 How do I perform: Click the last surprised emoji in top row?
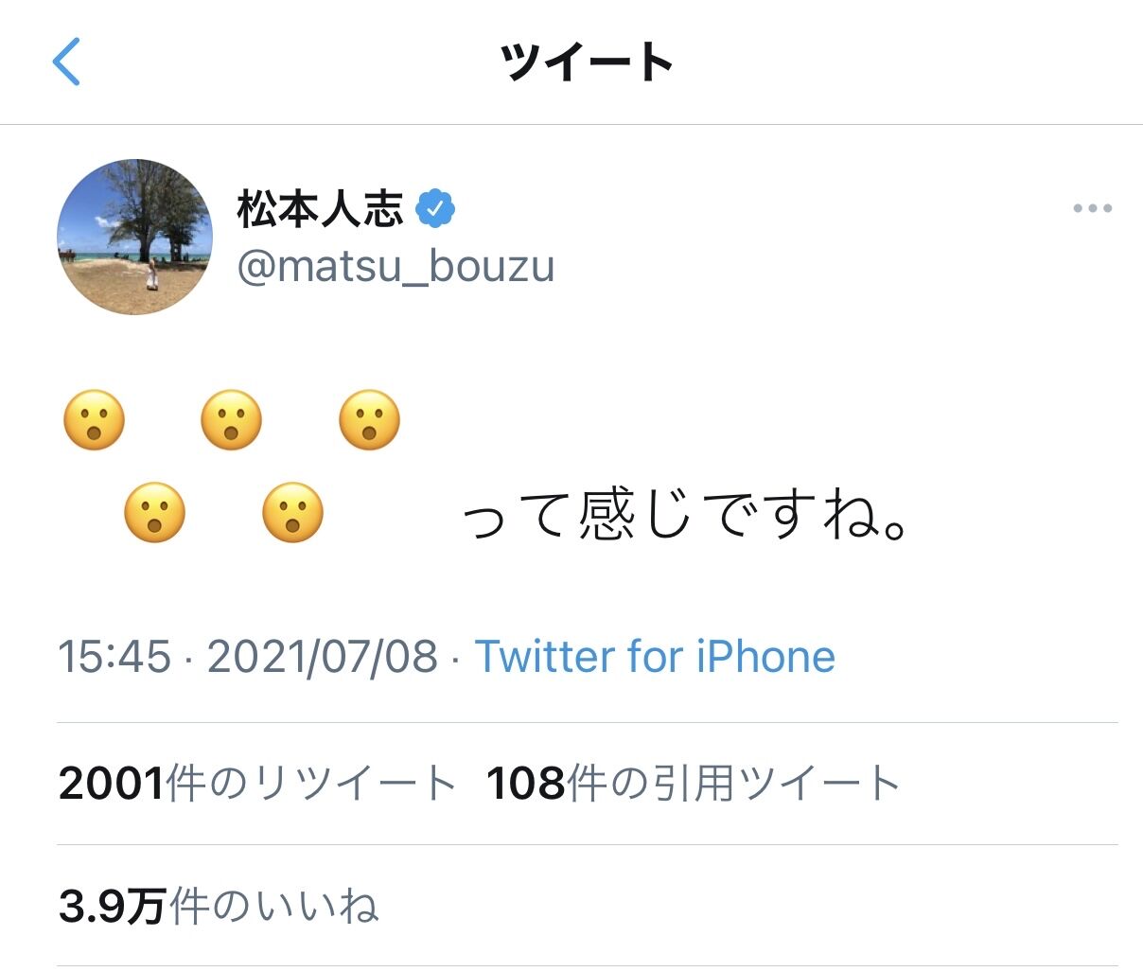coord(369,420)
